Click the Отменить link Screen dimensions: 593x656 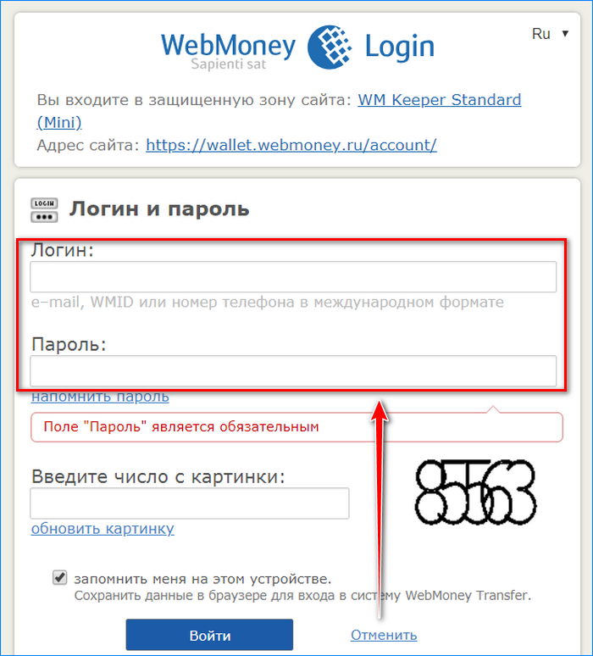384,635
